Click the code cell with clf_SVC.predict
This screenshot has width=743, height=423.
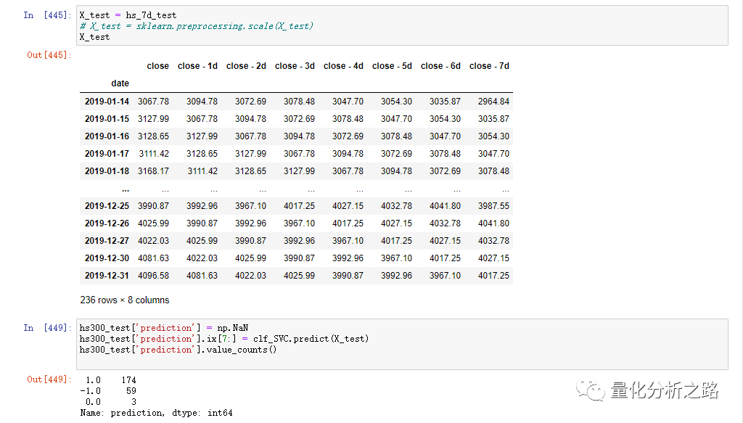point(403,344)
